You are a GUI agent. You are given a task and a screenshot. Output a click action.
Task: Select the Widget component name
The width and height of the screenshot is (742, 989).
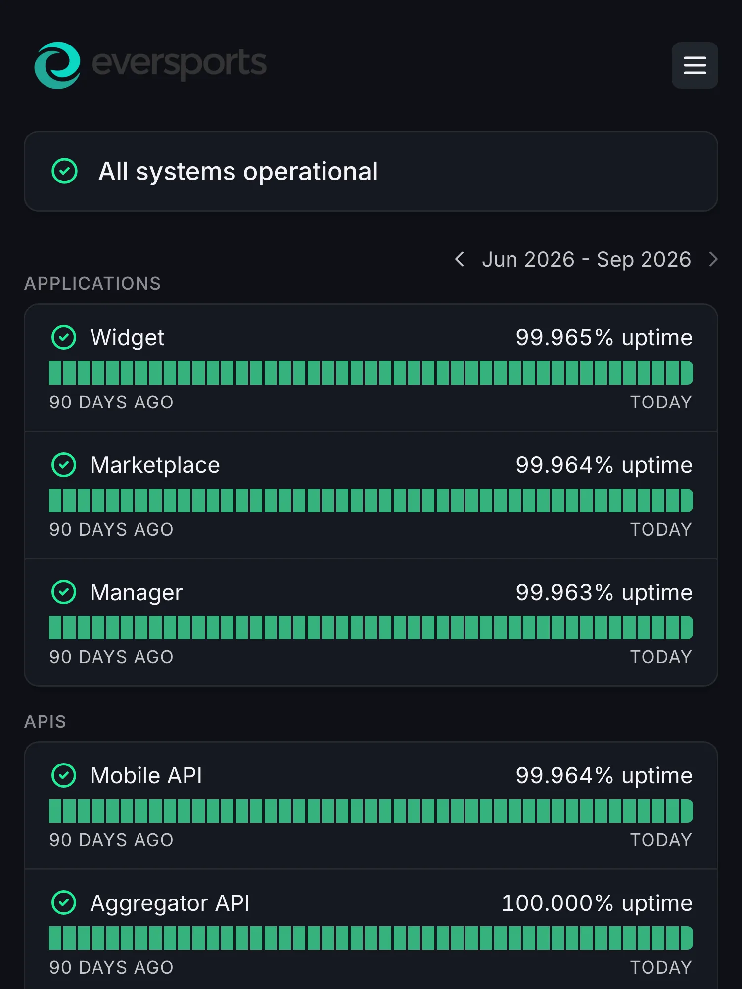tap(127, 338)
